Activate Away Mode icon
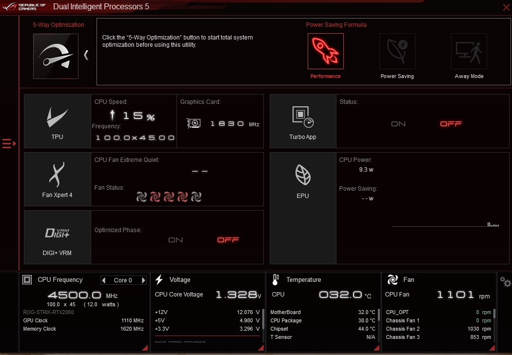Screen dimensions: 512x355 469,51
